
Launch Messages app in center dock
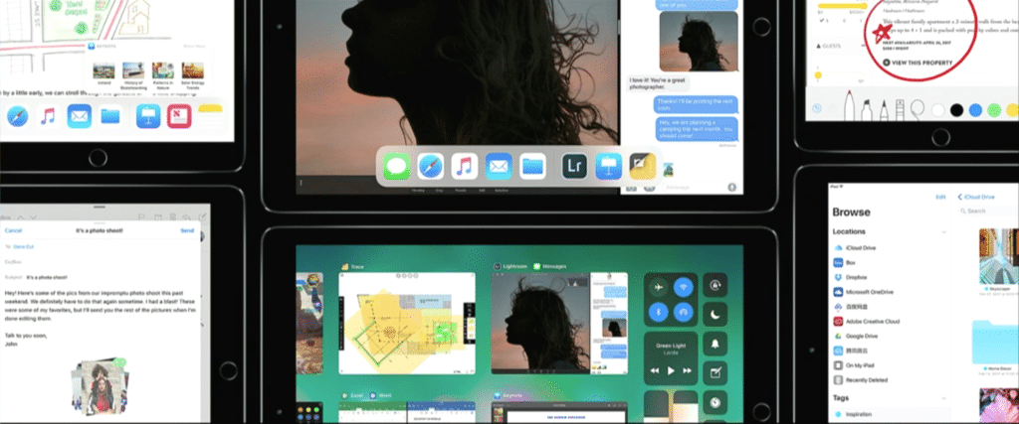click(398, 167)
